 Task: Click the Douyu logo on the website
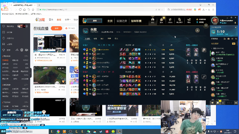click(40, 20)
